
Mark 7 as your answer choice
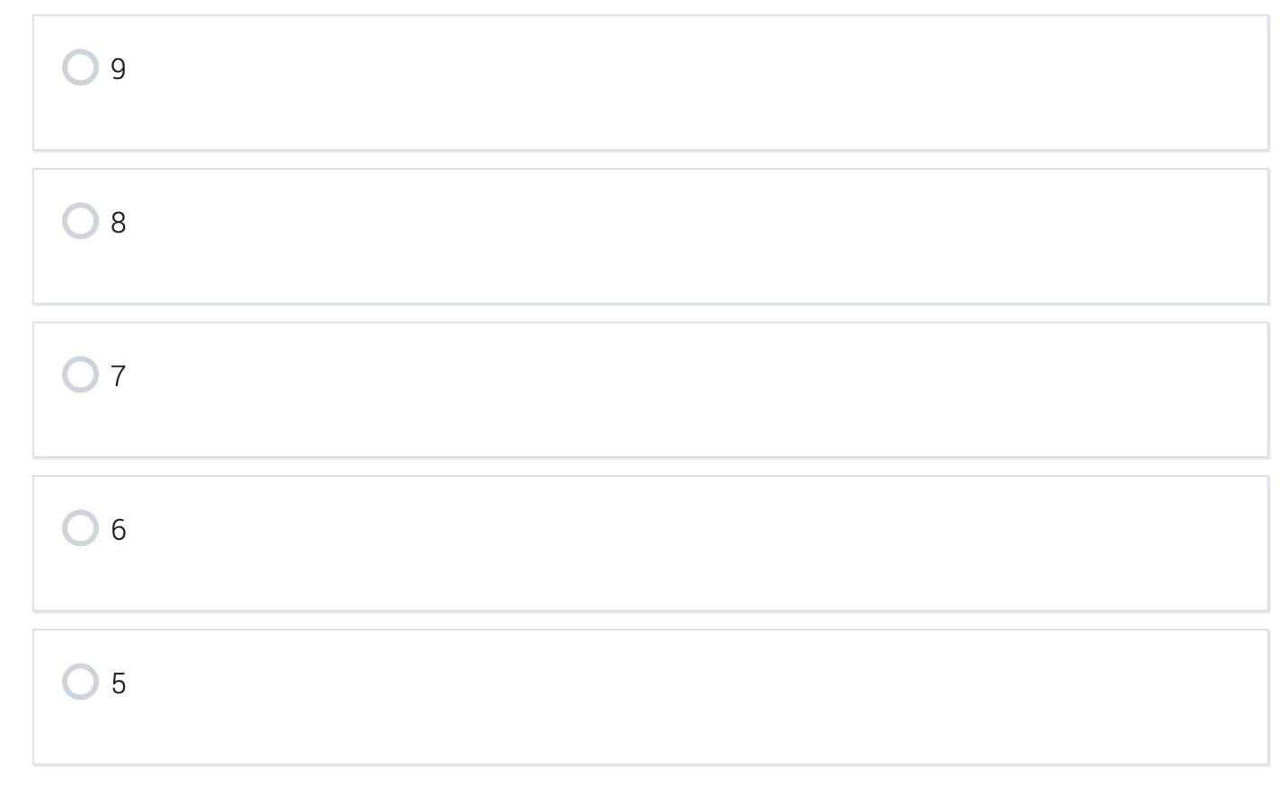tap(80, 375)
